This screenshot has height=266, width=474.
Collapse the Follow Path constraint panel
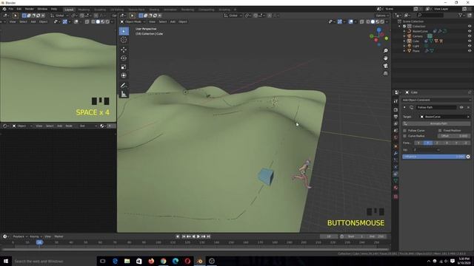[405, 107]
